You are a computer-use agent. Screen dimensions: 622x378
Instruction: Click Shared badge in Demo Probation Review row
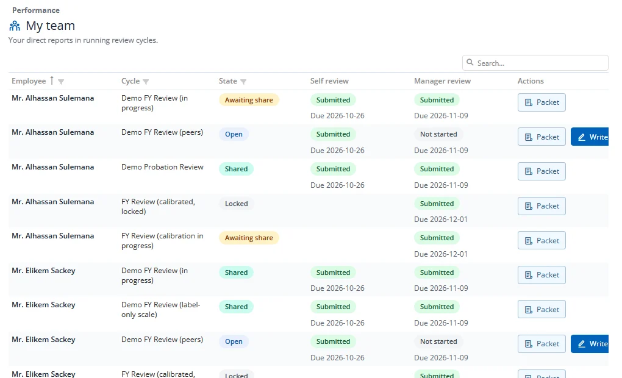tap(236, 169)
